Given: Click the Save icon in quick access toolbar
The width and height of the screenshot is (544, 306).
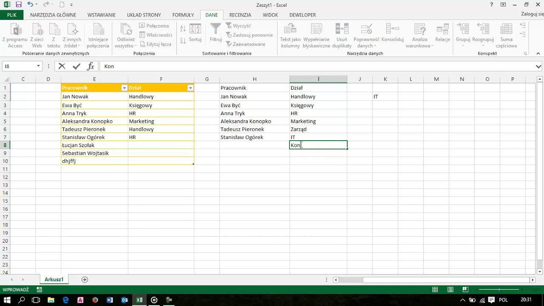Looking at the screenshot, I should pos(18,5).
